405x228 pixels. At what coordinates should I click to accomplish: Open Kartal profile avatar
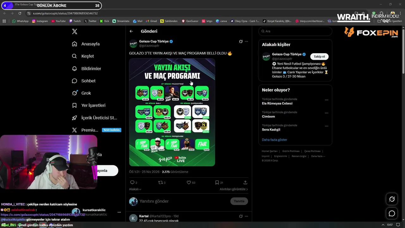[x=133, y=218]
